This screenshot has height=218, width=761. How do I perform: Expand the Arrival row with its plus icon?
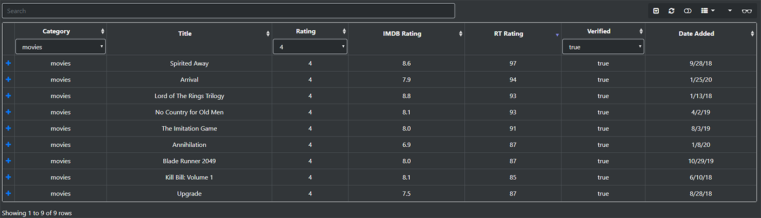click(8, 79)
